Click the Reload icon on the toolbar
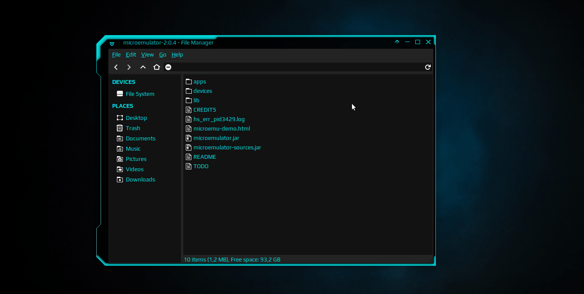Viewport: 584px width, 294px height. pyautogui.click(x=428, y=67)
